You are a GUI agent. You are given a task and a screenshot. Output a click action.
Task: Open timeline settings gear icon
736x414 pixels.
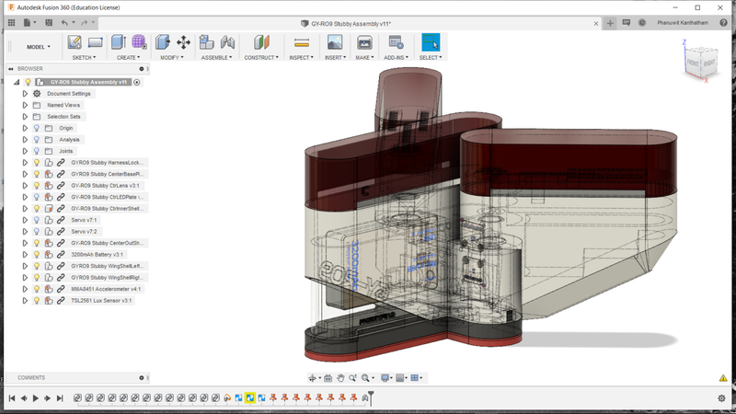(x=721, y=398)
